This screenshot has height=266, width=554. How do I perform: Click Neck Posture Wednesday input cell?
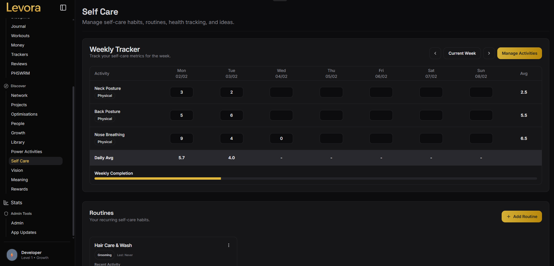pos(281,92)
